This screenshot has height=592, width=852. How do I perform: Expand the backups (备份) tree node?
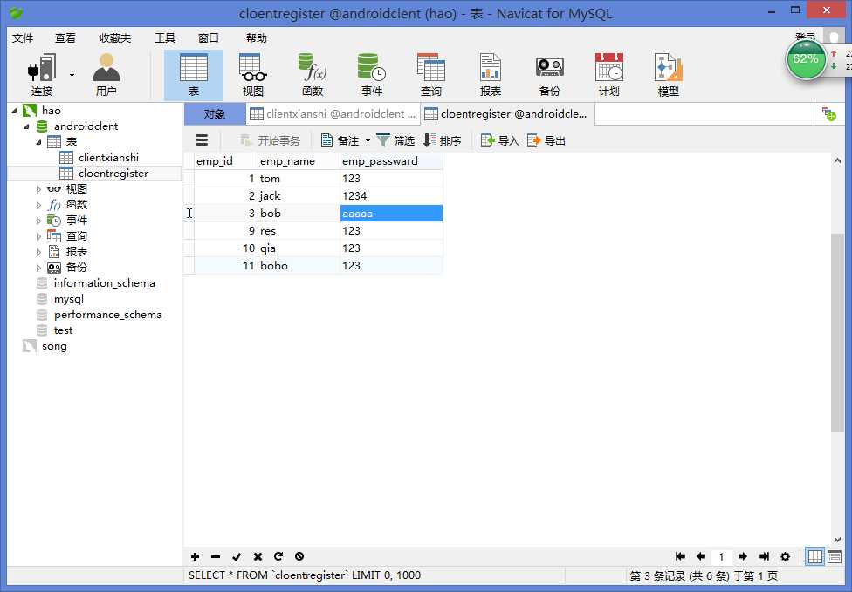pyautogui.click(x=38, y=268)
